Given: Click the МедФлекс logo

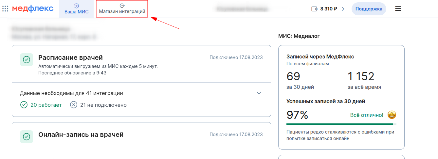Looking at the screenshot, I should (x=33, y=9).
